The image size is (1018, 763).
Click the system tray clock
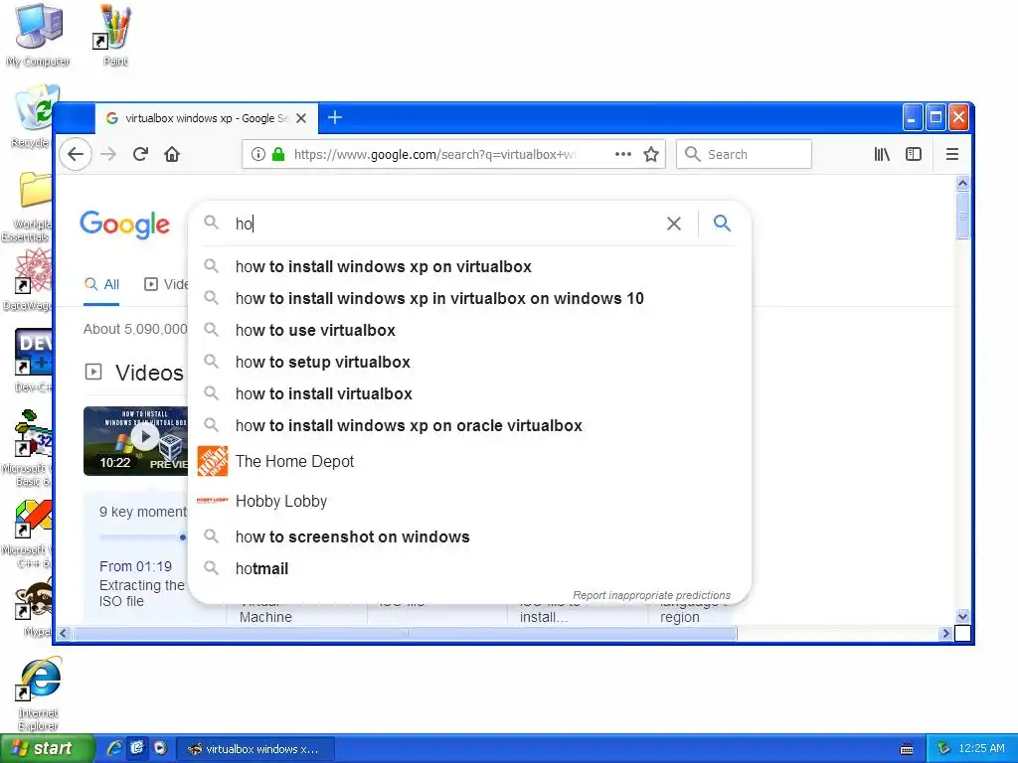click(981, 749)
